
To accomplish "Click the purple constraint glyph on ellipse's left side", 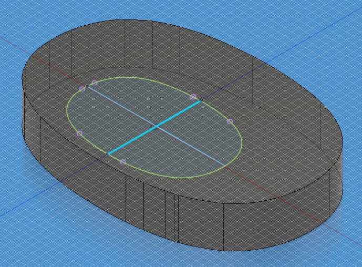I will point(79,133).
